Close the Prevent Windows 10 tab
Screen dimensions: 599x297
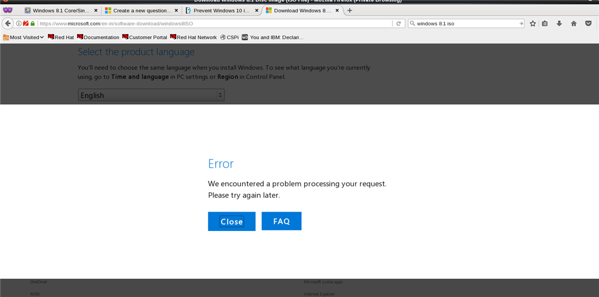257,11
